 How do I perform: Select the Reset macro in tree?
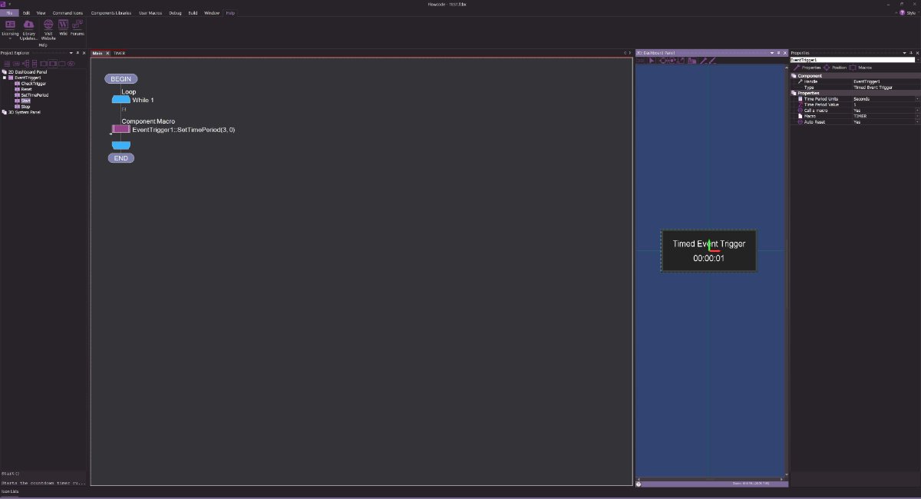pyautogui.click(x=26, y=89)
